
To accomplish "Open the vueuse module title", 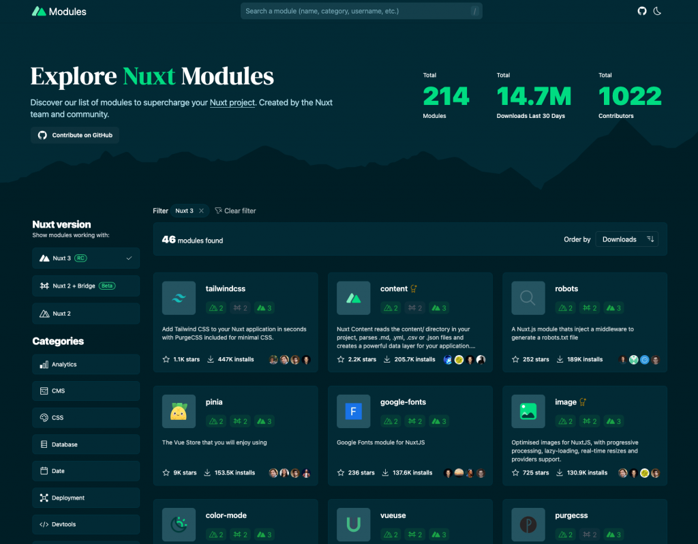I will [x=393, y=515].
